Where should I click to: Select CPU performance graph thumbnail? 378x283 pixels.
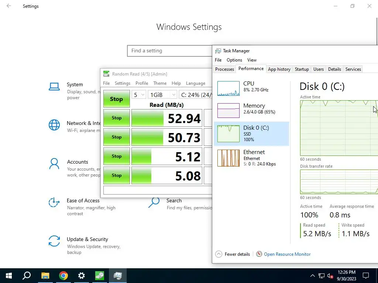[228, 88]
